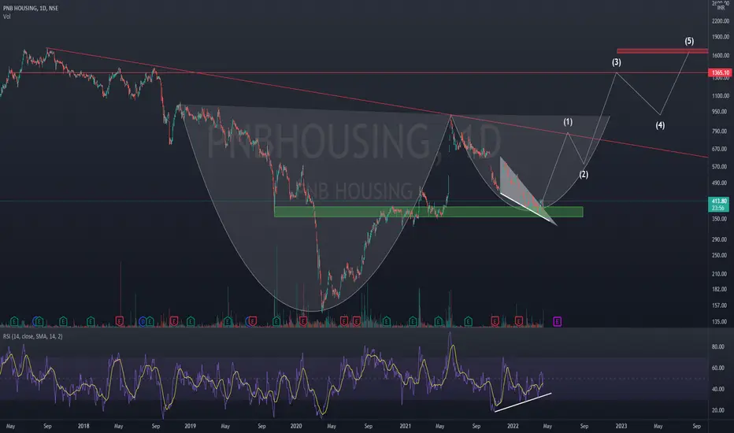Select the (5) wave label
Image resolution: width=734 pixels, height=433 pixels.
coord(689,41)
